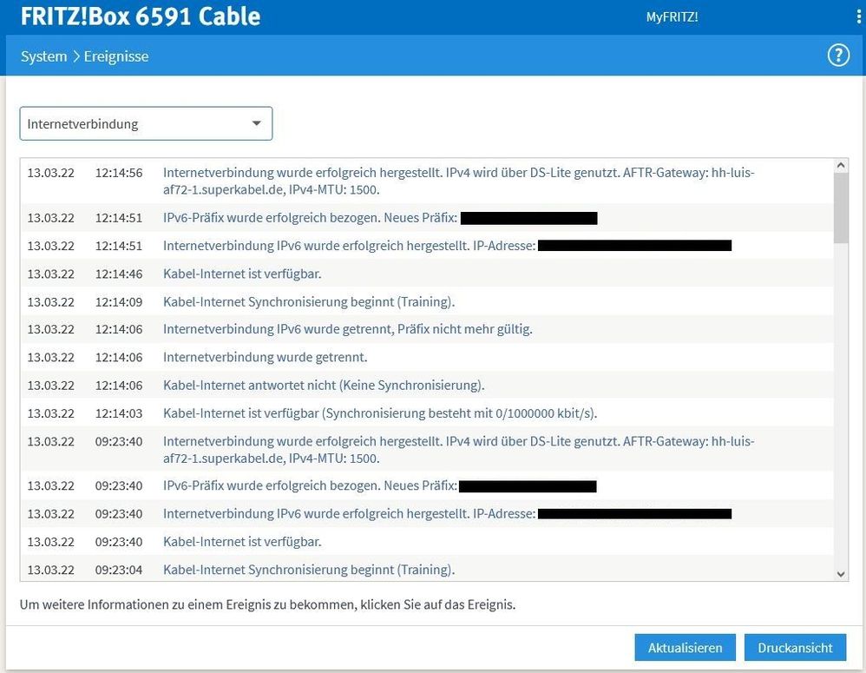Click the event list scroll up arrow
Image resolution: width=866 pixels, height=673 pixels.
841,165
